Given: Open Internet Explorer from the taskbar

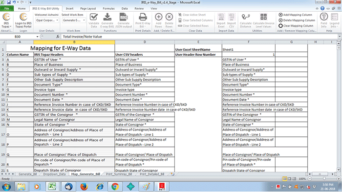Looking at the screenshot, I should [100, 187].
